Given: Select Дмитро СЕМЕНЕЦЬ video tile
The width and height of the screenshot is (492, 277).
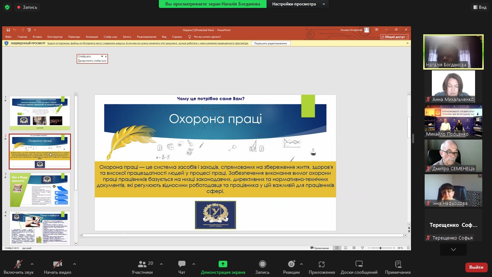Looking at the screenshot, I should 453,155.
